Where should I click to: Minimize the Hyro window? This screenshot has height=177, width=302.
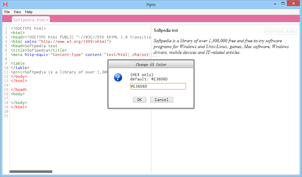(275, 3)
